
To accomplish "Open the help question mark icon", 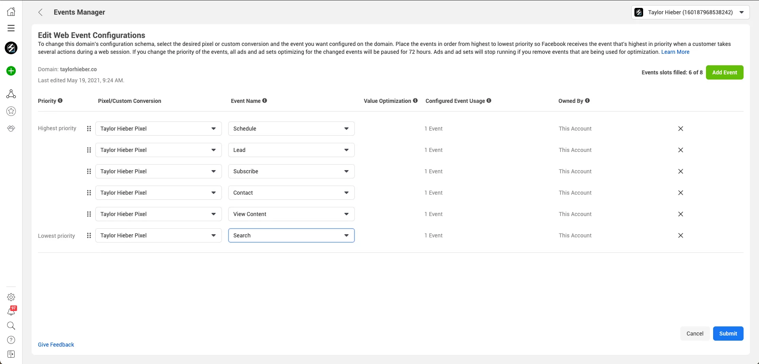I will [11, 340].
